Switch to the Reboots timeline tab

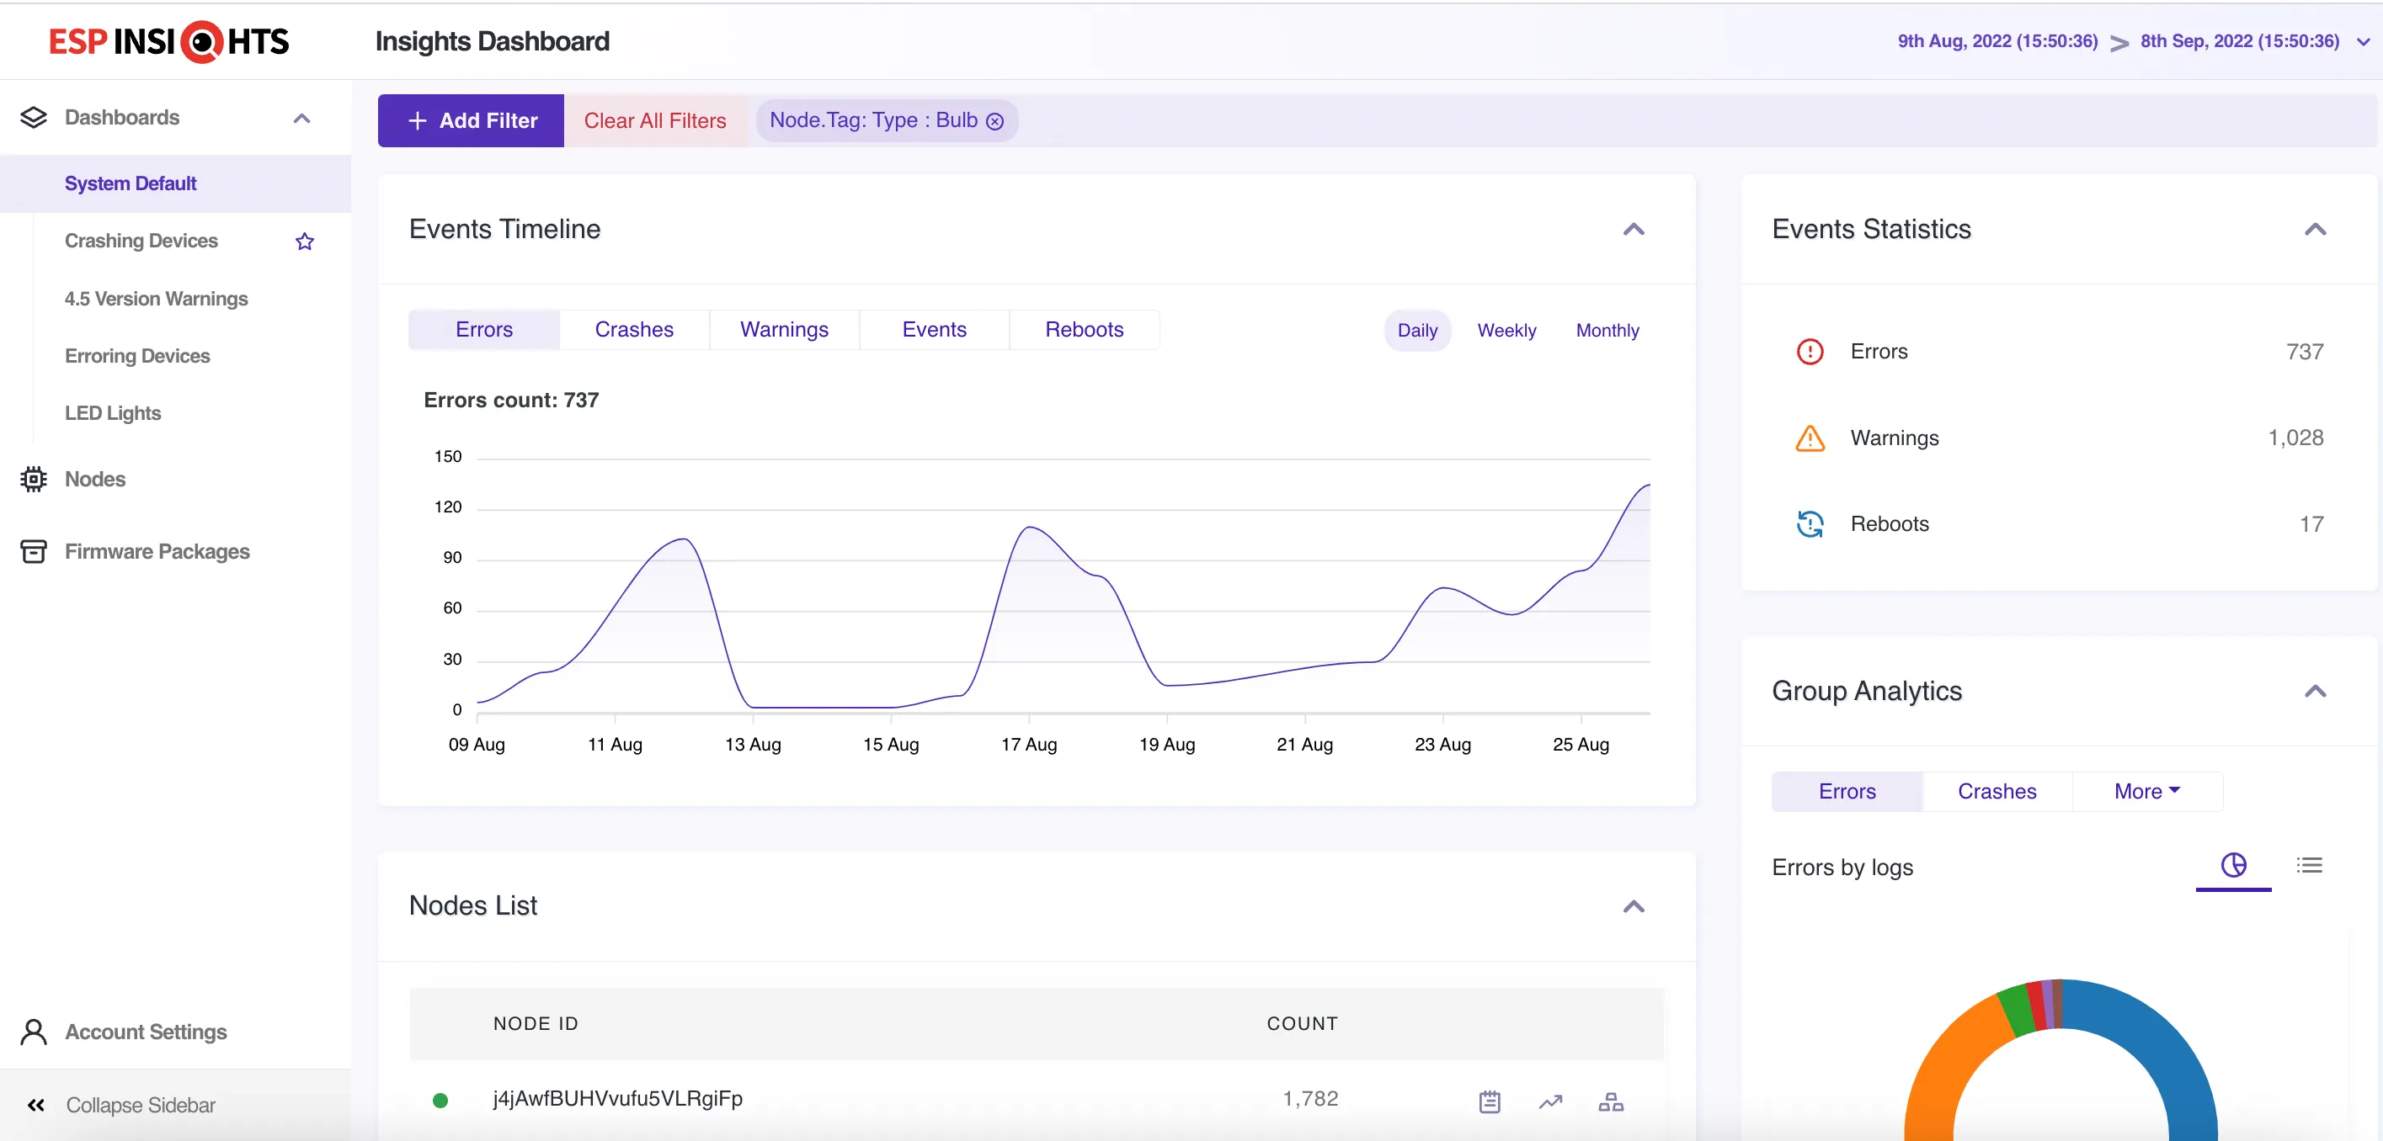1083,329
